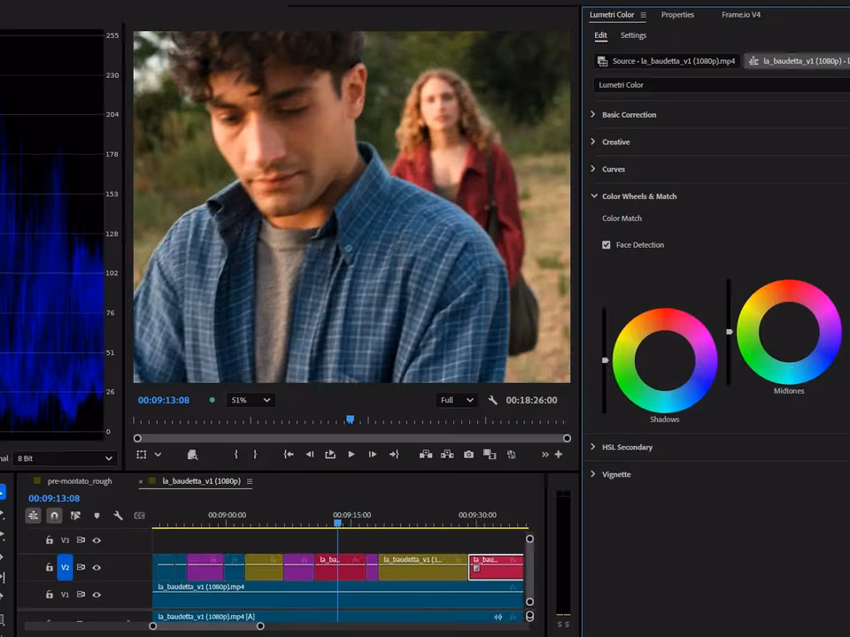Click the Shadows luminance slider handle
This screenshot has width=850, height=637.
605,360
